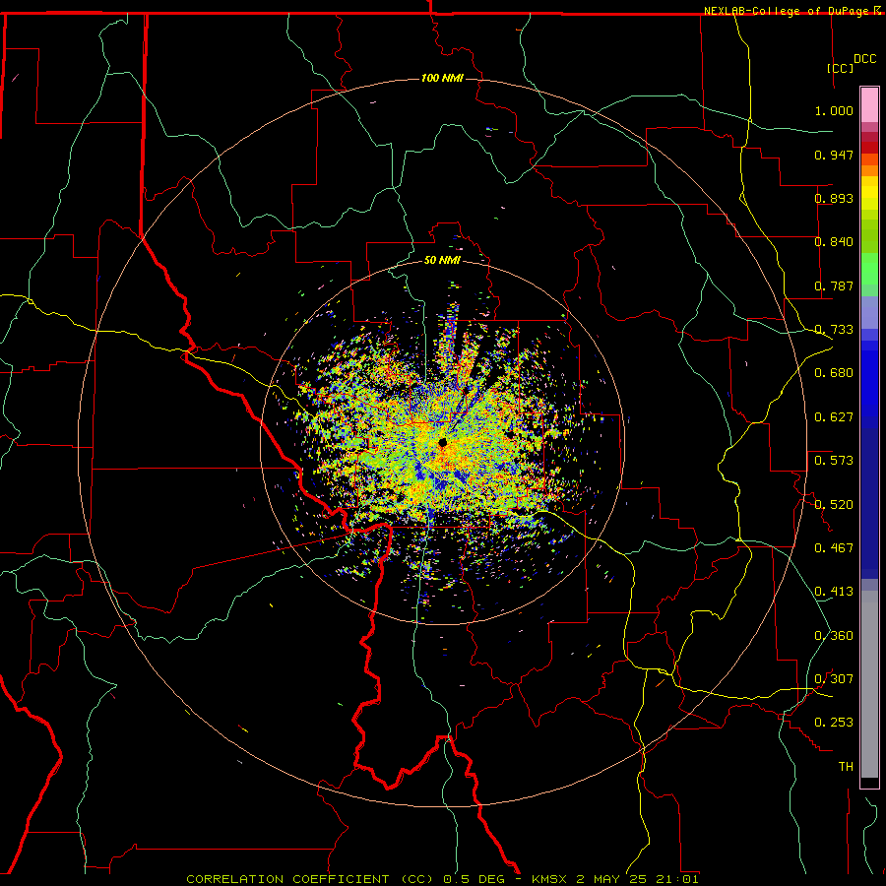This screenshot has width=886, height=886.
Task: Click the 50 NMI range ring label
Action: pos(442,261)
